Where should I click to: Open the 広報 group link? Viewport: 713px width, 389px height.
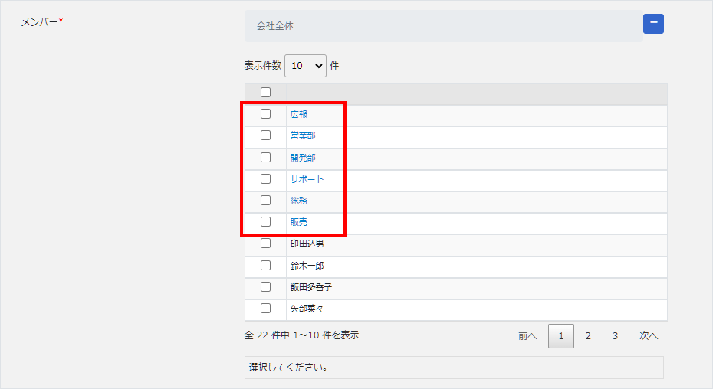click(298, 114)
